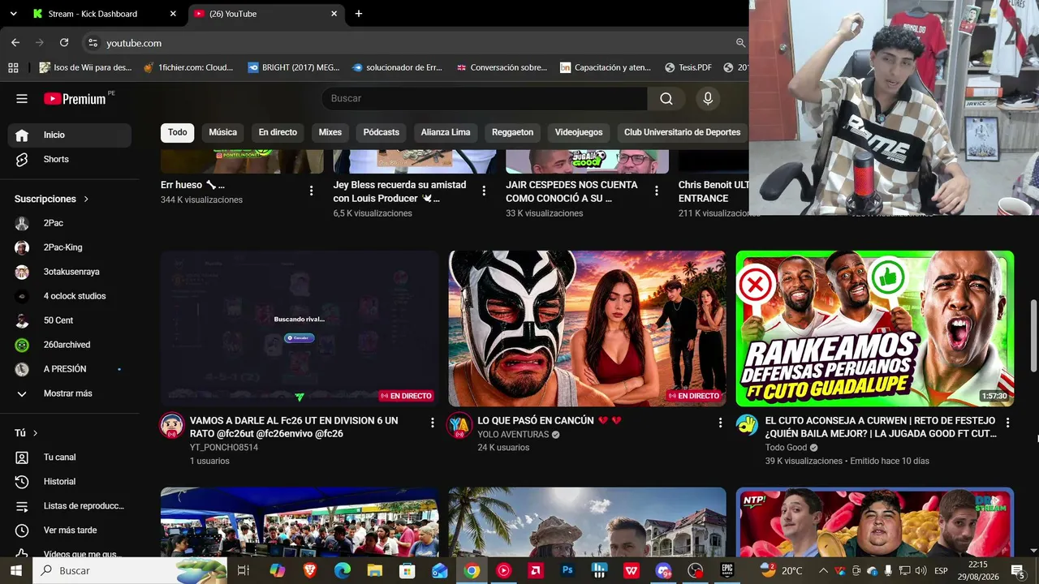View site information for youtube.com

(93, 43)
